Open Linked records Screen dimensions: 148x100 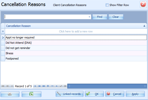coord(70,94)
